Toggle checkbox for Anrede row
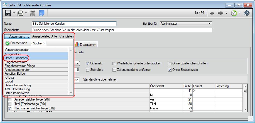Image resolution: width=255 pixels, height=123 pixels. tap(10, 99)
